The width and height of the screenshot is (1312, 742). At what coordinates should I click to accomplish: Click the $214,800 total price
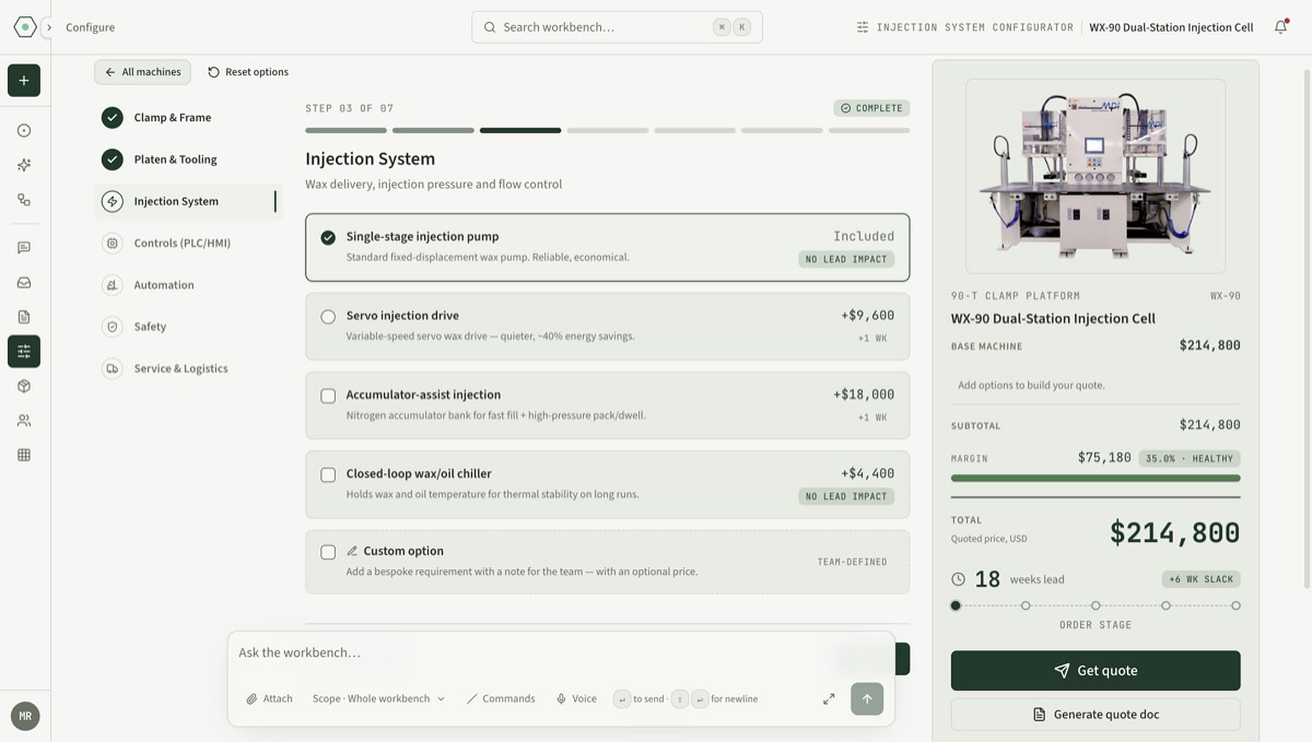coord(1174,533)
